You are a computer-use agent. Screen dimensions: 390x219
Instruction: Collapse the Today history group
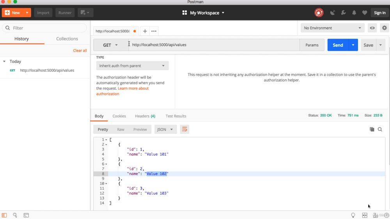point(4,61)
